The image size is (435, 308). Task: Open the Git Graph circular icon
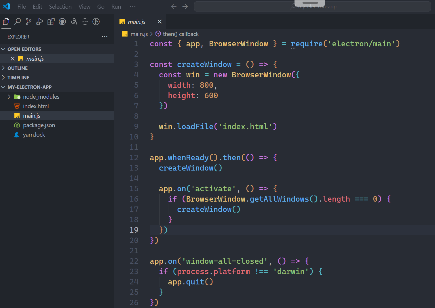point(96,22)
